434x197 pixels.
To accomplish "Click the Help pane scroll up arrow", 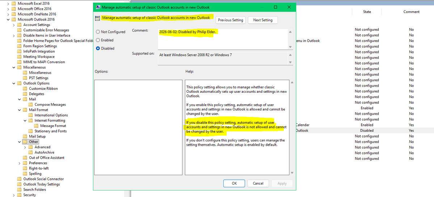I will [x=291, y=82].
